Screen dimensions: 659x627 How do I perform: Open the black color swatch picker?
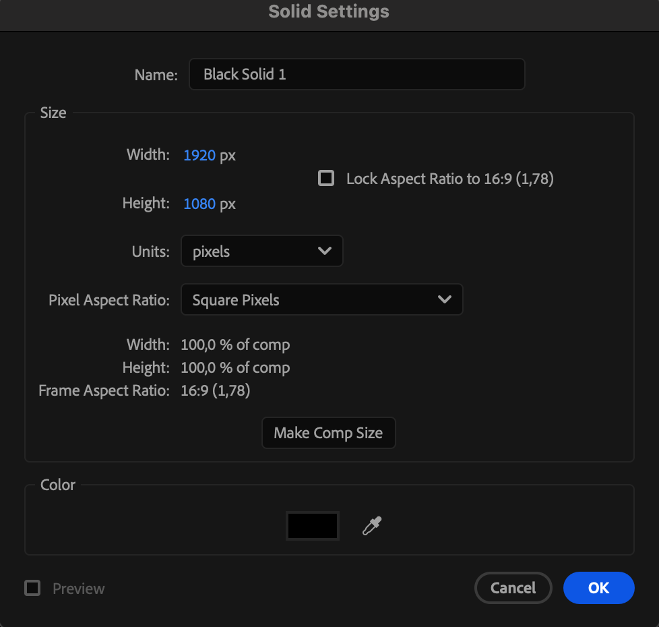coord(313,526)
